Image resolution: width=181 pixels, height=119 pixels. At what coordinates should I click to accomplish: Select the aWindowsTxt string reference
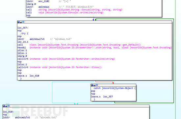pos(37,39)
